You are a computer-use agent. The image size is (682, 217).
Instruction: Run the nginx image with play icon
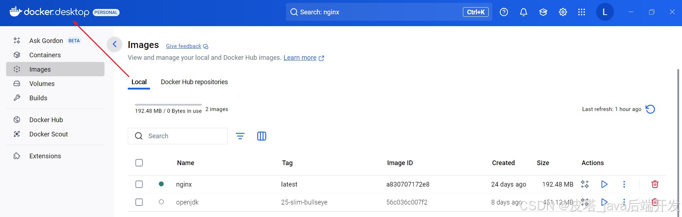point(604,184)
